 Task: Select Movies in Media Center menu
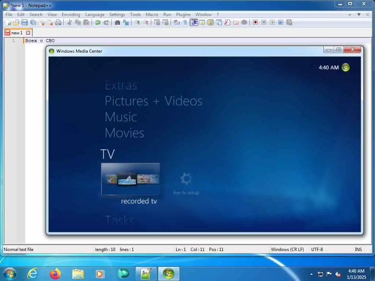point(125,133)
